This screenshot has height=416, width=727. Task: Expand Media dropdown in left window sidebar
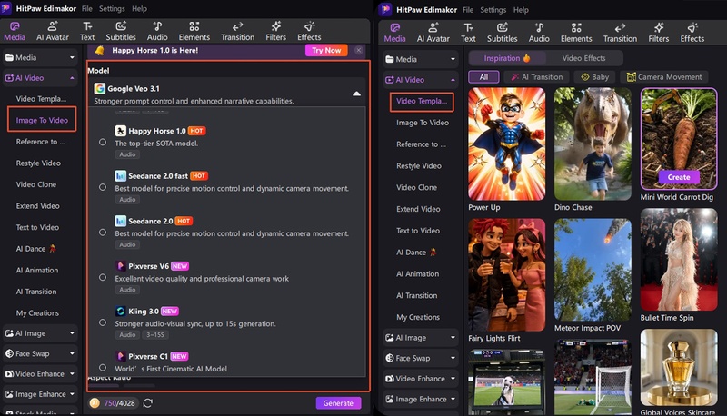click(72, 58)
